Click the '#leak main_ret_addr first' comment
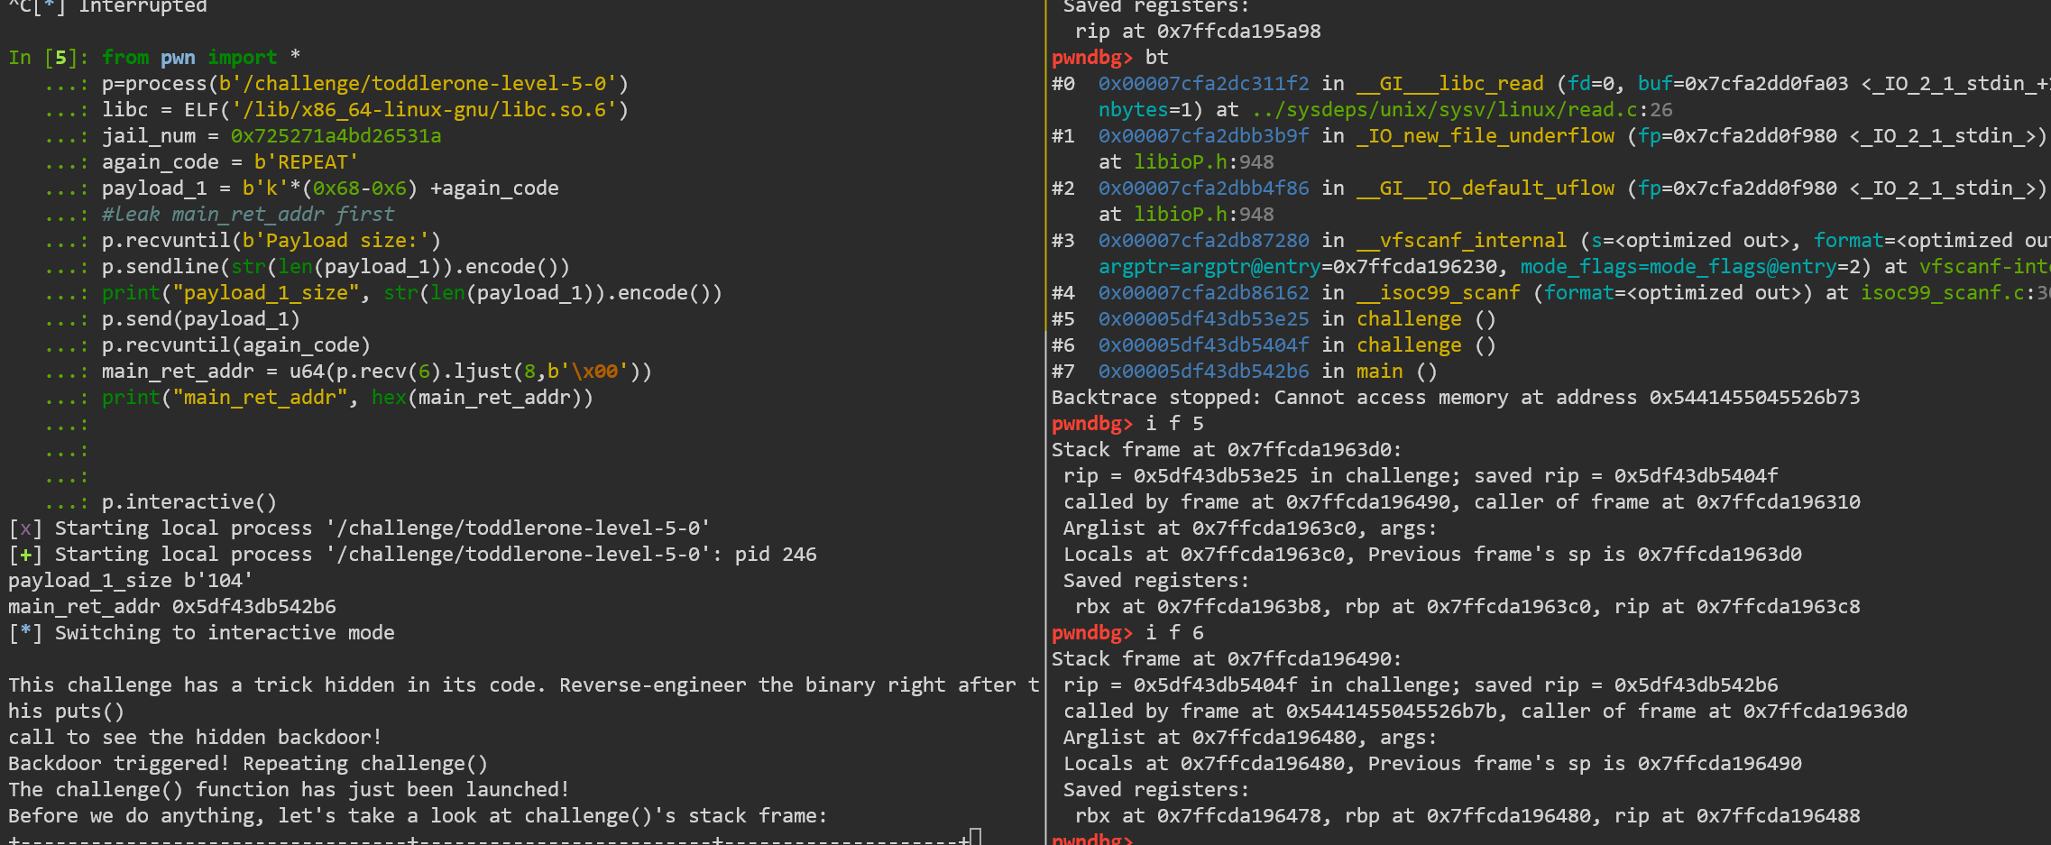Image resolution: width=2051 pixels, height=845 pixels. tap(248, 215)
